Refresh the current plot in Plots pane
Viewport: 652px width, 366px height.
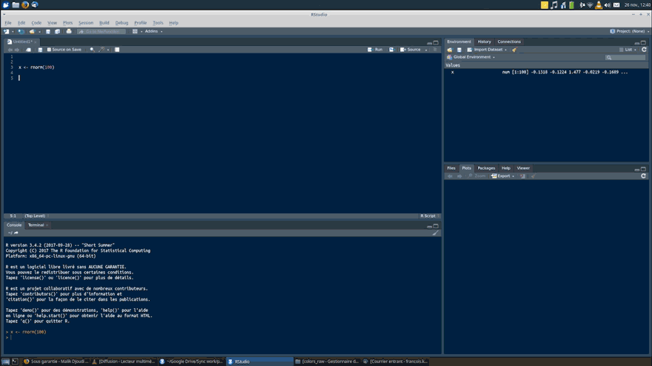[x=643, y=176]
